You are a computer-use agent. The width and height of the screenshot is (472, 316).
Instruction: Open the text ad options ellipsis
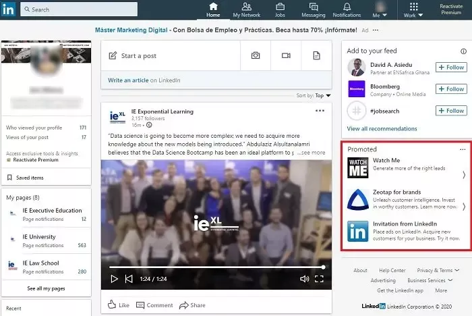click(376, 30)
